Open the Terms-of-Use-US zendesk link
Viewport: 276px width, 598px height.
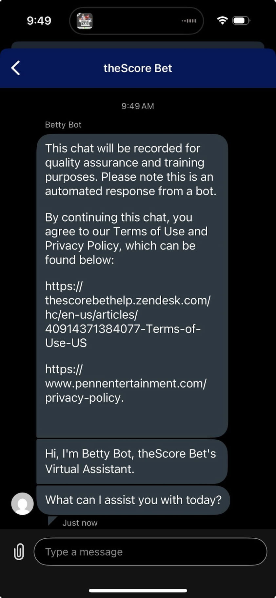click(x=127, y=314)
